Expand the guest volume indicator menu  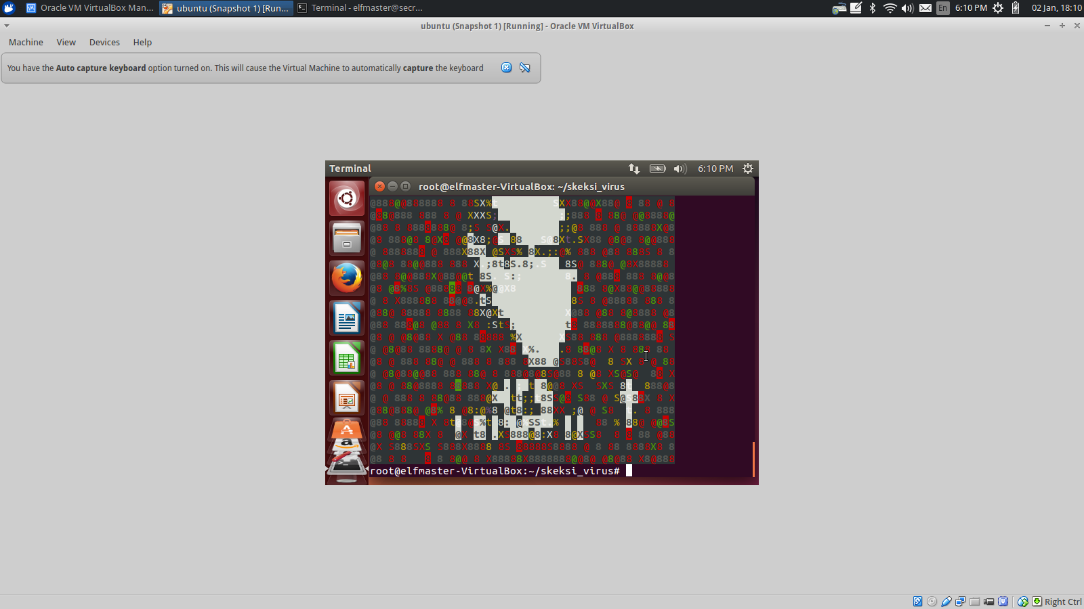pyautogui.click(x=680, y=168)
